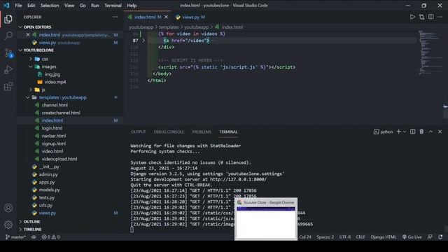
Task: Expand the css folder
Action: (45, 59)
